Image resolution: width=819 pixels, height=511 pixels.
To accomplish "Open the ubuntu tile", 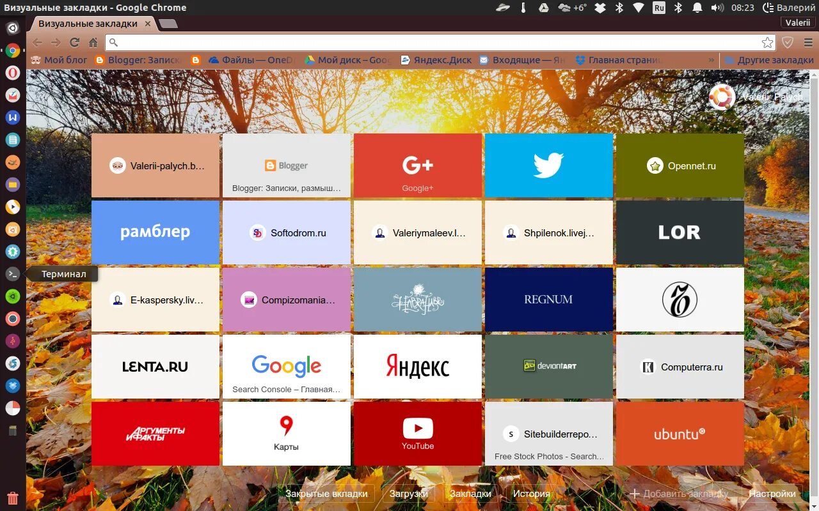I will 680,434.
